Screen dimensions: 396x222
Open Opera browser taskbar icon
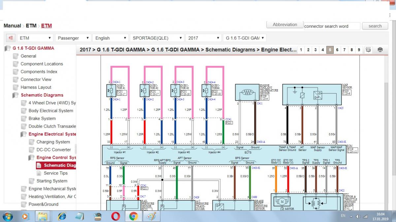point(115,216)
